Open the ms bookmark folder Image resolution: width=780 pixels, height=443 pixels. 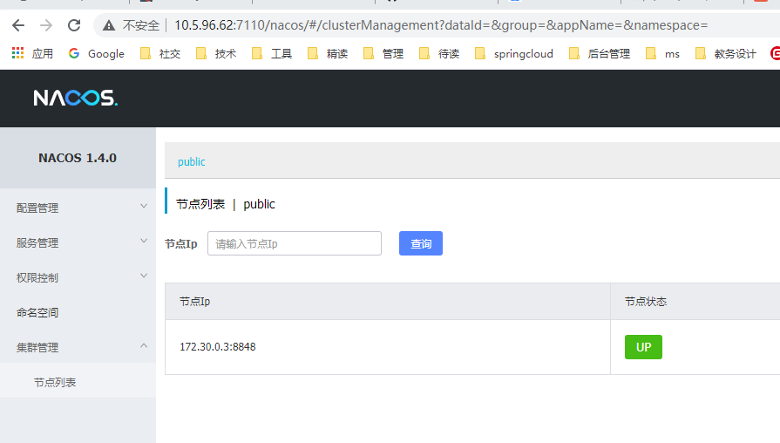(662, 54)
